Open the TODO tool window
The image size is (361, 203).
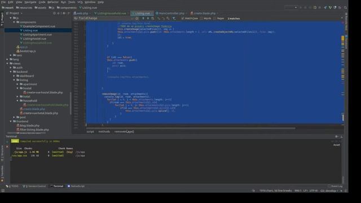[x=12, y=186]
